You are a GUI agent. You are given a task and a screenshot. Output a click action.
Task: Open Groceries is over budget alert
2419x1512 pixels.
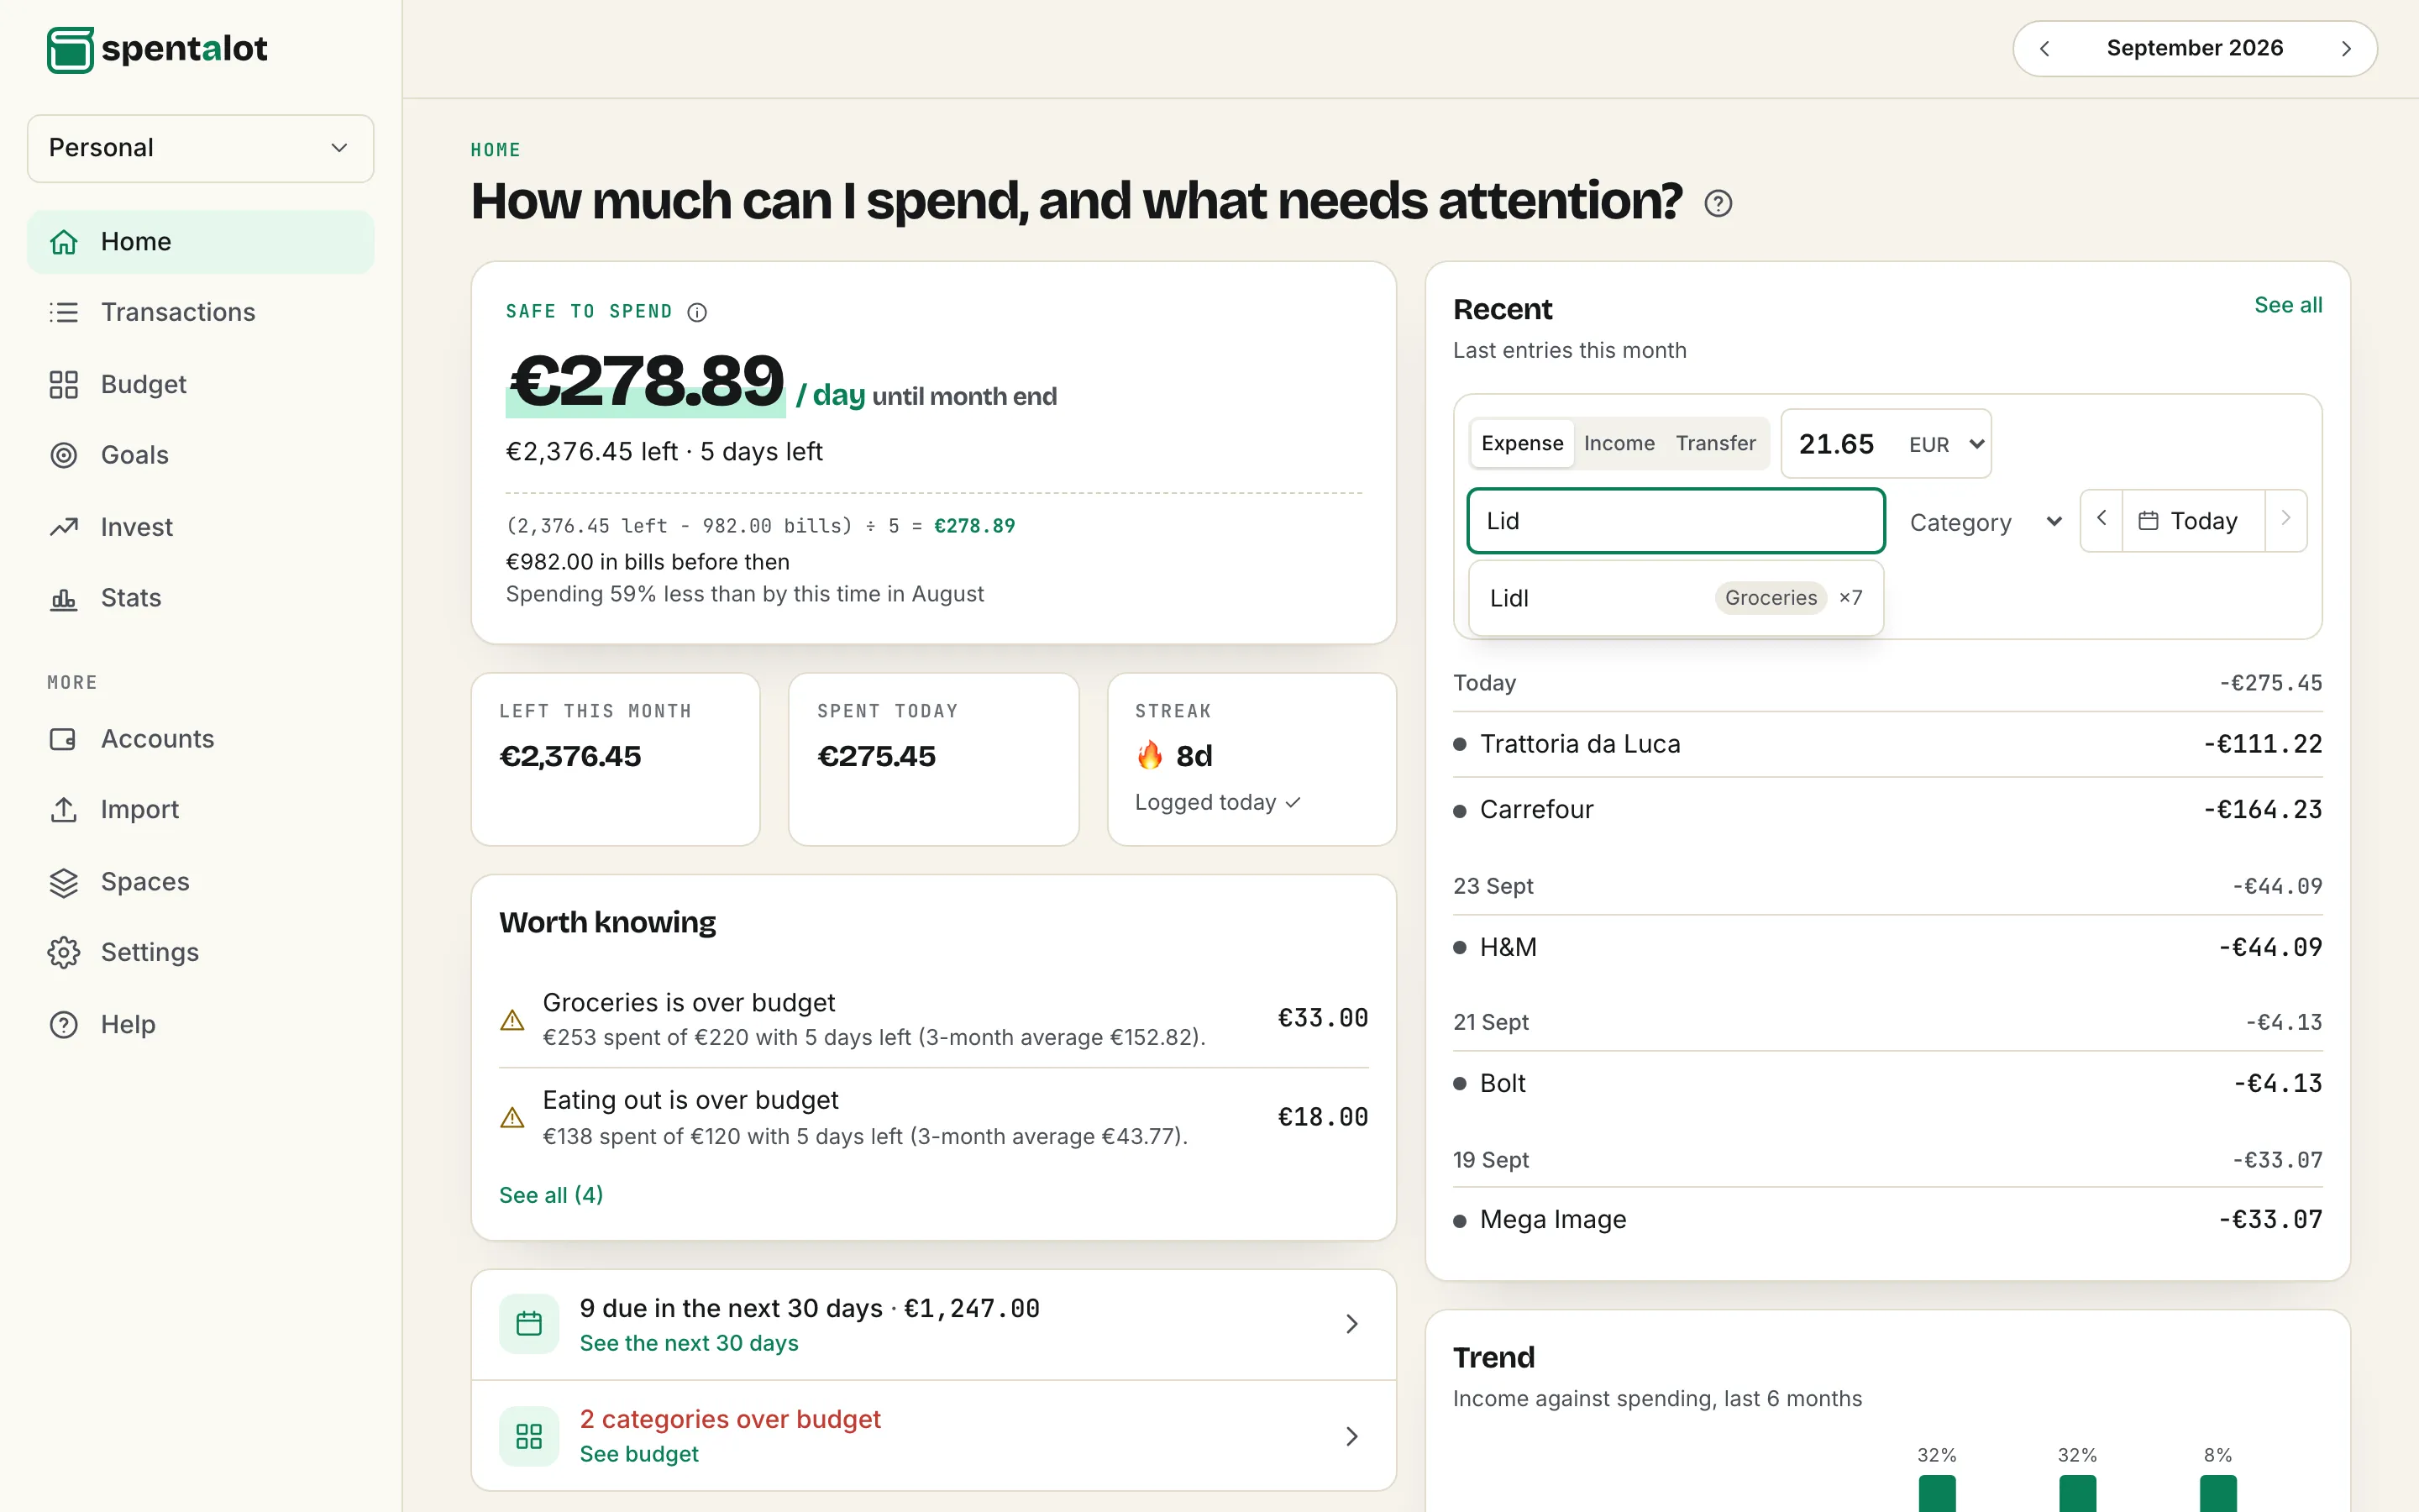click(932, 1019)
